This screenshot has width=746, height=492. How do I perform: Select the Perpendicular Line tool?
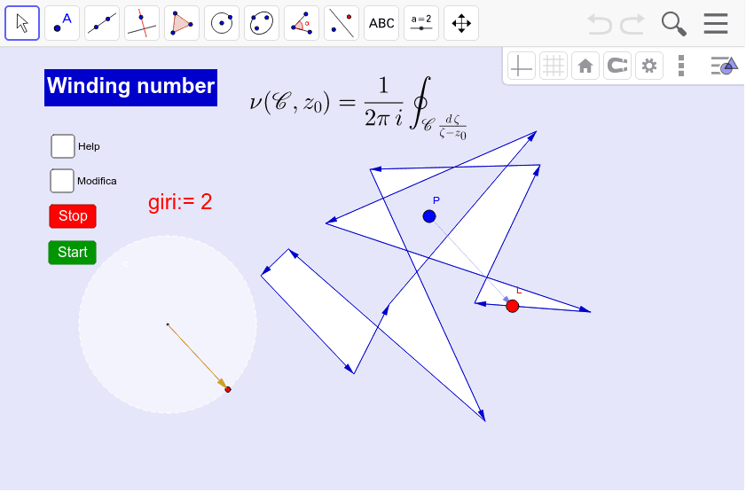142,23
